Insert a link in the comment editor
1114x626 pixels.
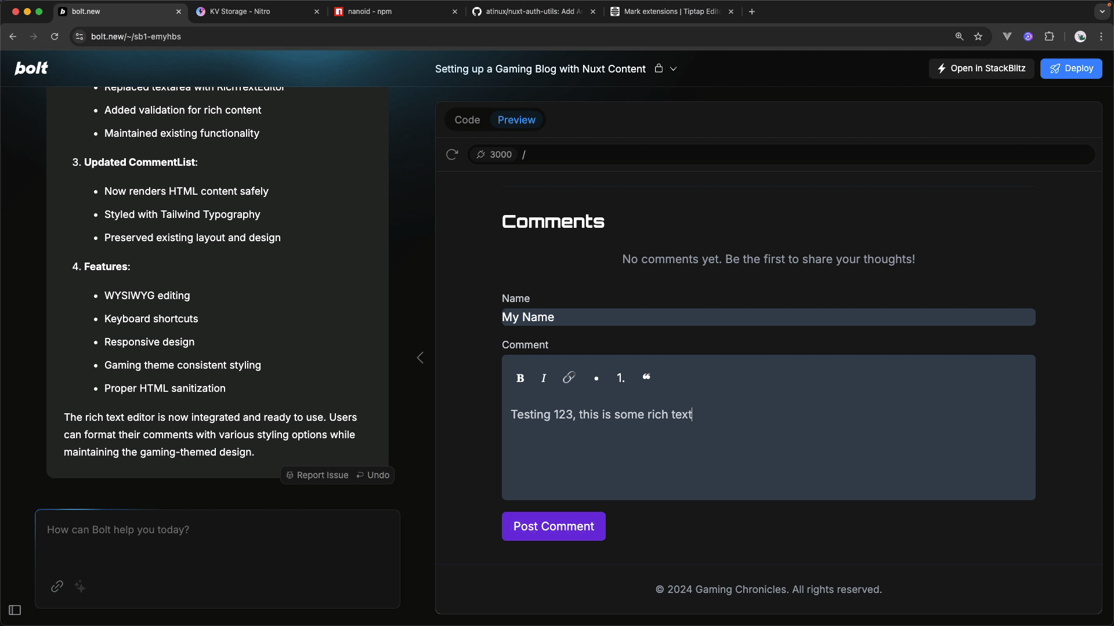click(569, 377)
